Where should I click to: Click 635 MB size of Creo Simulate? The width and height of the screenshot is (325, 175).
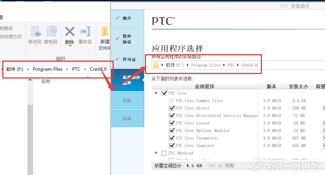point(299,145)
